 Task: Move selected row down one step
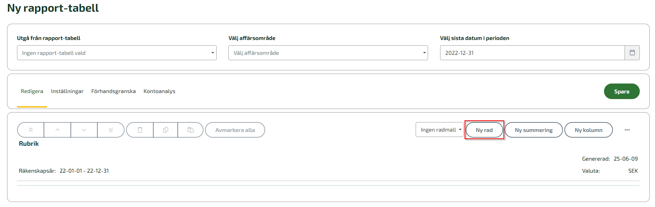(x=84, y=130)
